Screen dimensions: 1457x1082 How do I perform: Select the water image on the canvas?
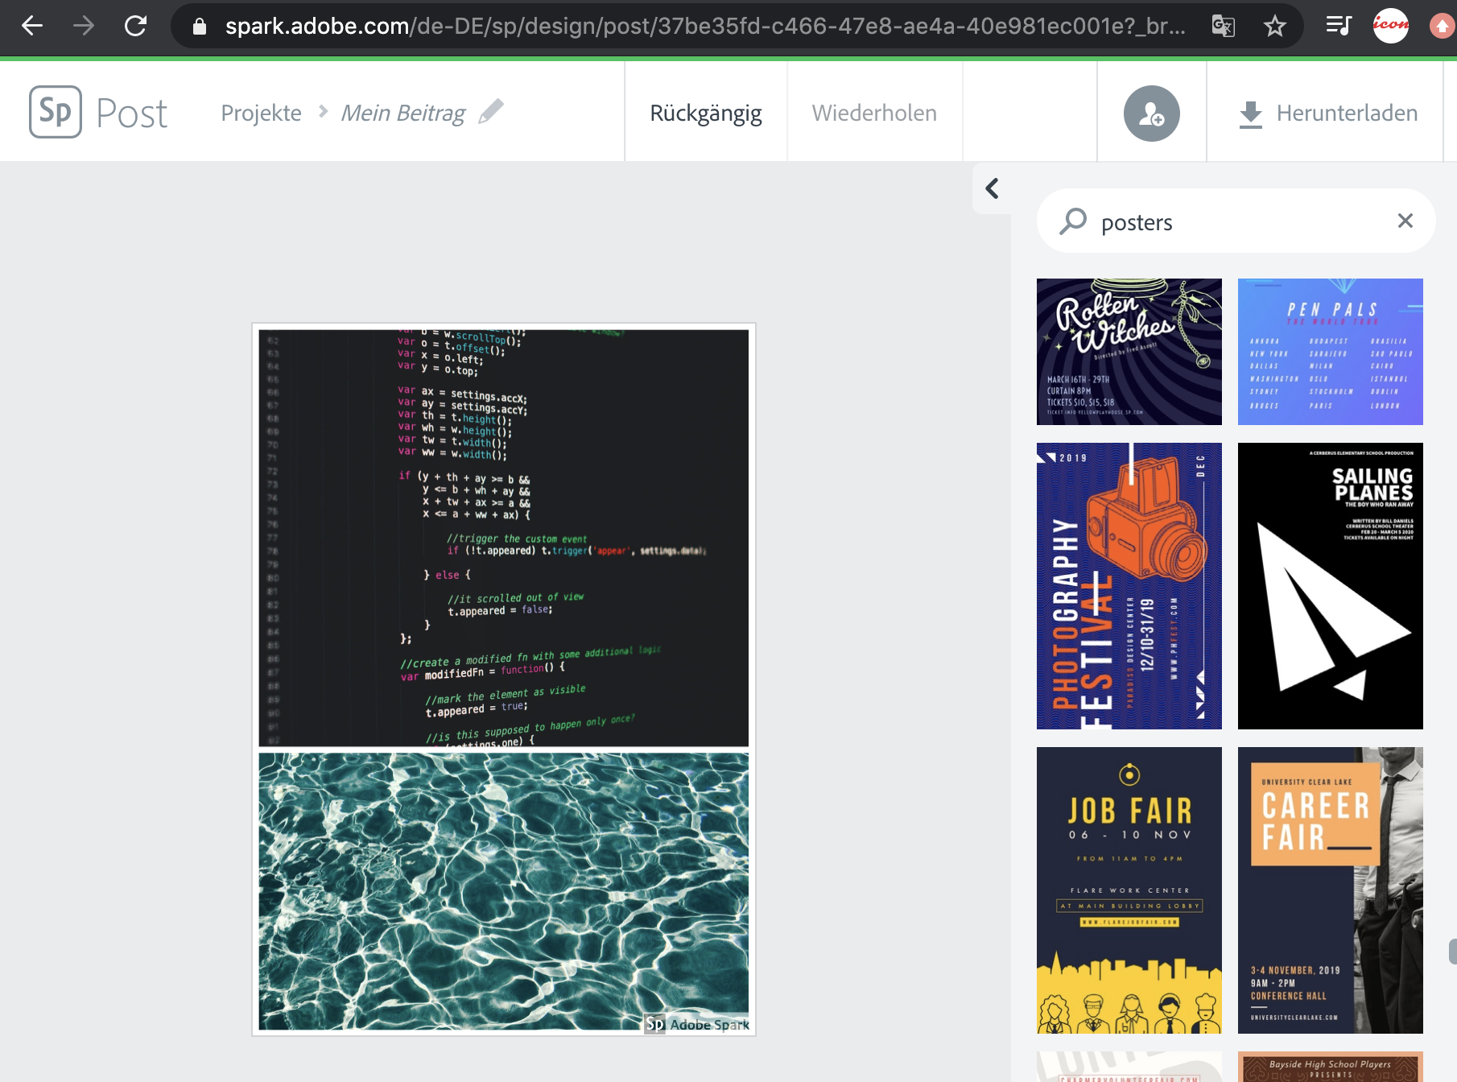point(503,890)
